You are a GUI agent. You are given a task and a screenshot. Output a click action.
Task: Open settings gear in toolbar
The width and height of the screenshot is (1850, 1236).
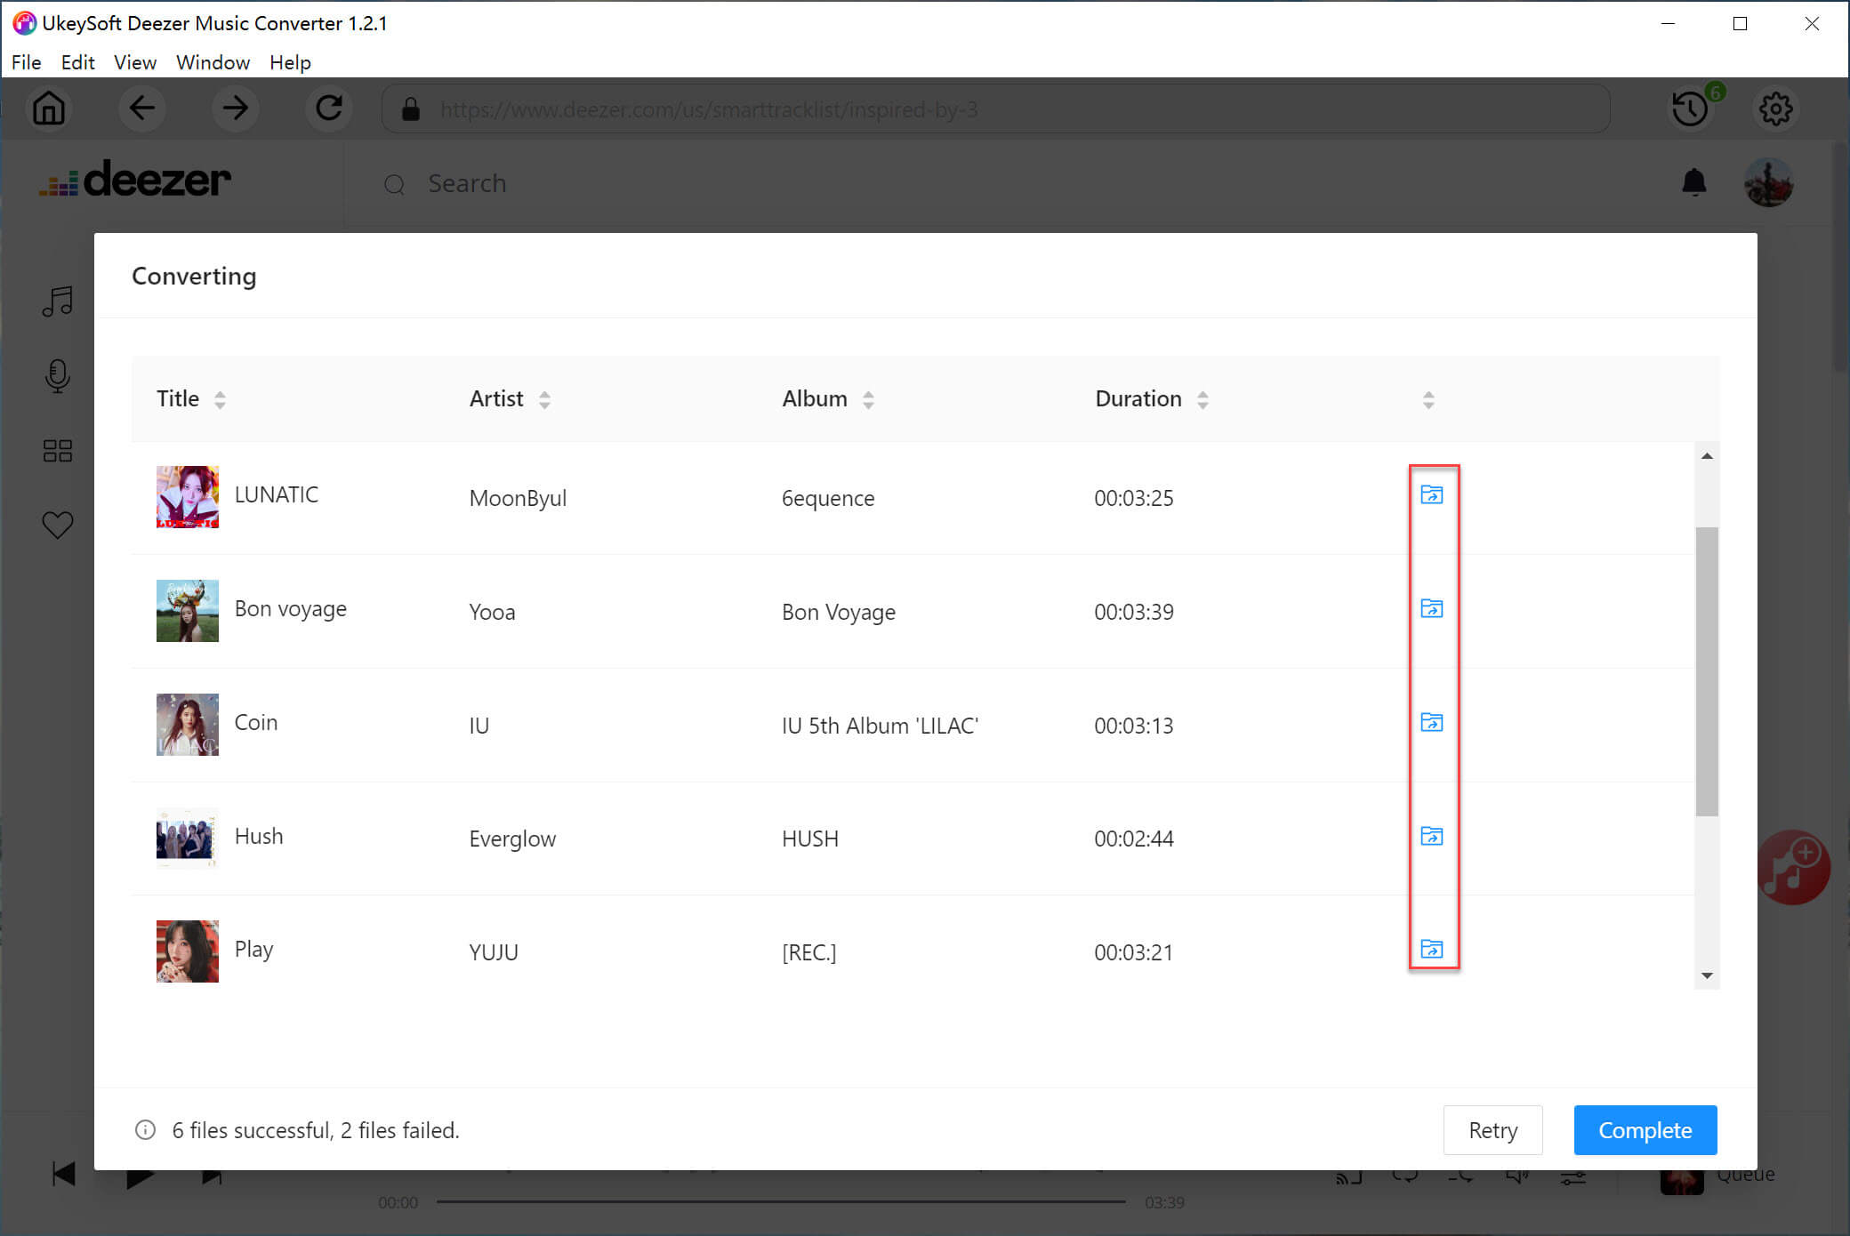(x=1775, y=108)
